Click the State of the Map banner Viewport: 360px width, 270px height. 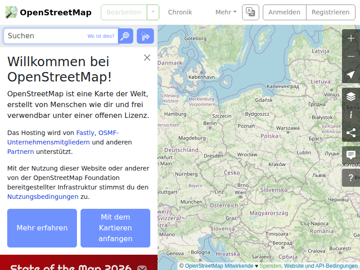(x=79, y=262)
